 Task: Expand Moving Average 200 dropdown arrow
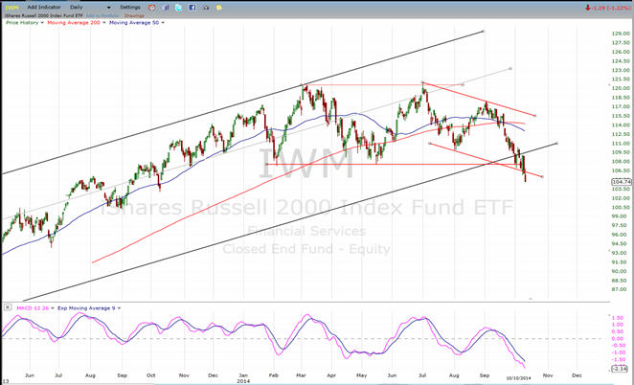click(x=104, y=23)
